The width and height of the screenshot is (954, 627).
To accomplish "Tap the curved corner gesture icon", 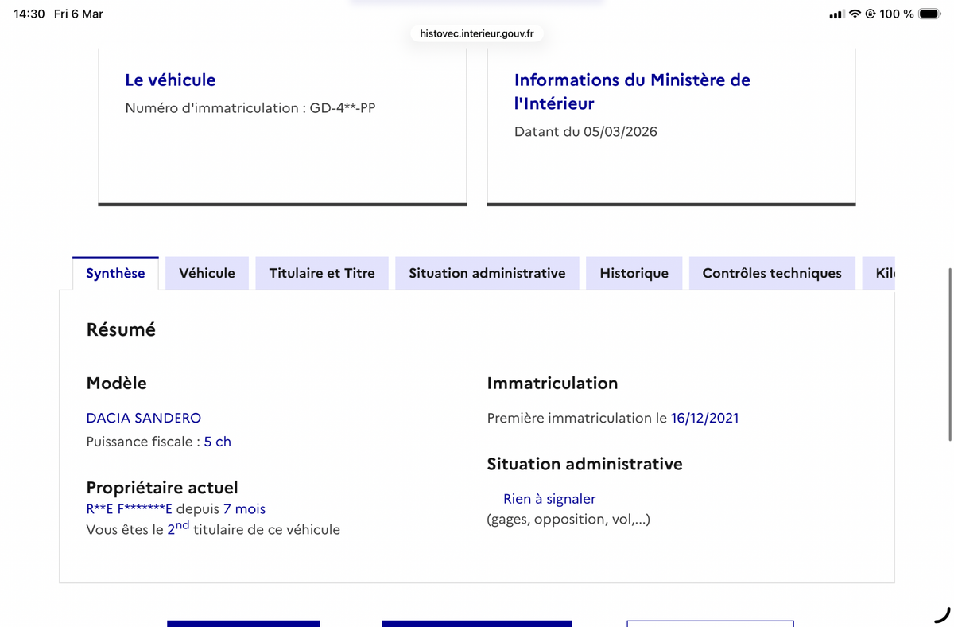I will (x=942, y=614).
